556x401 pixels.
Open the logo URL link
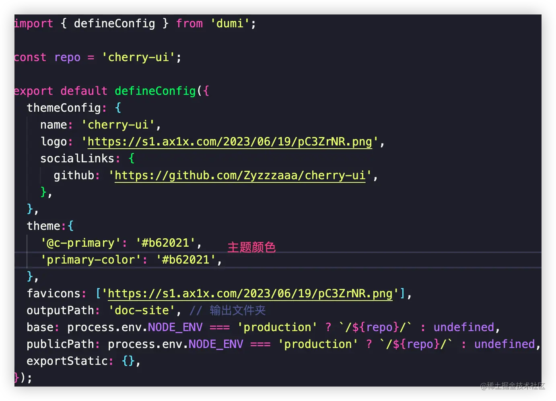pyautogui.click(x=230, y=142)
